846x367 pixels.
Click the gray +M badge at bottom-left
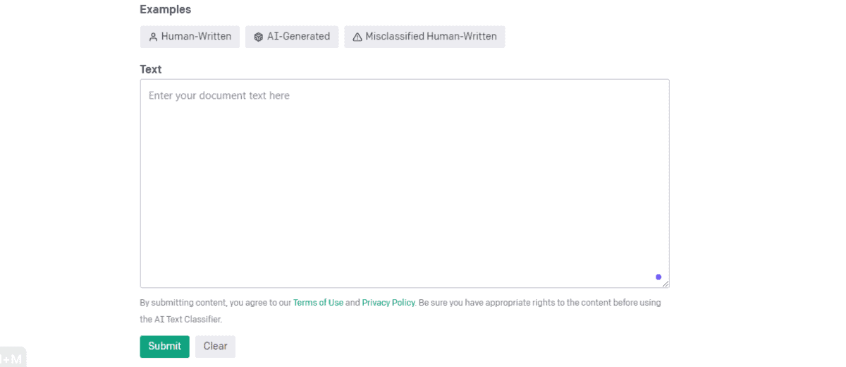(12, 359)
